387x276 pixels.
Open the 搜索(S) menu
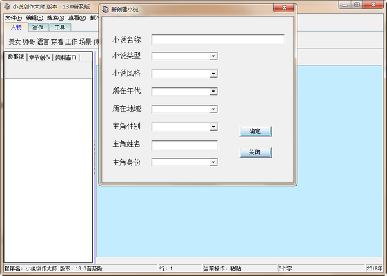tap(55, 18)
